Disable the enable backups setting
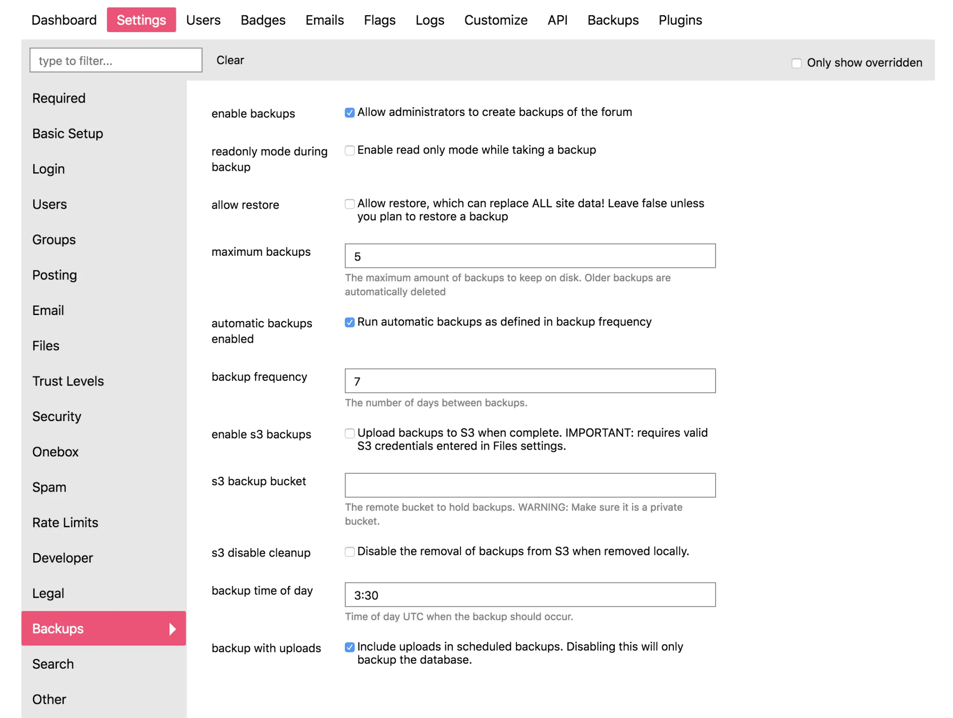 349,112
